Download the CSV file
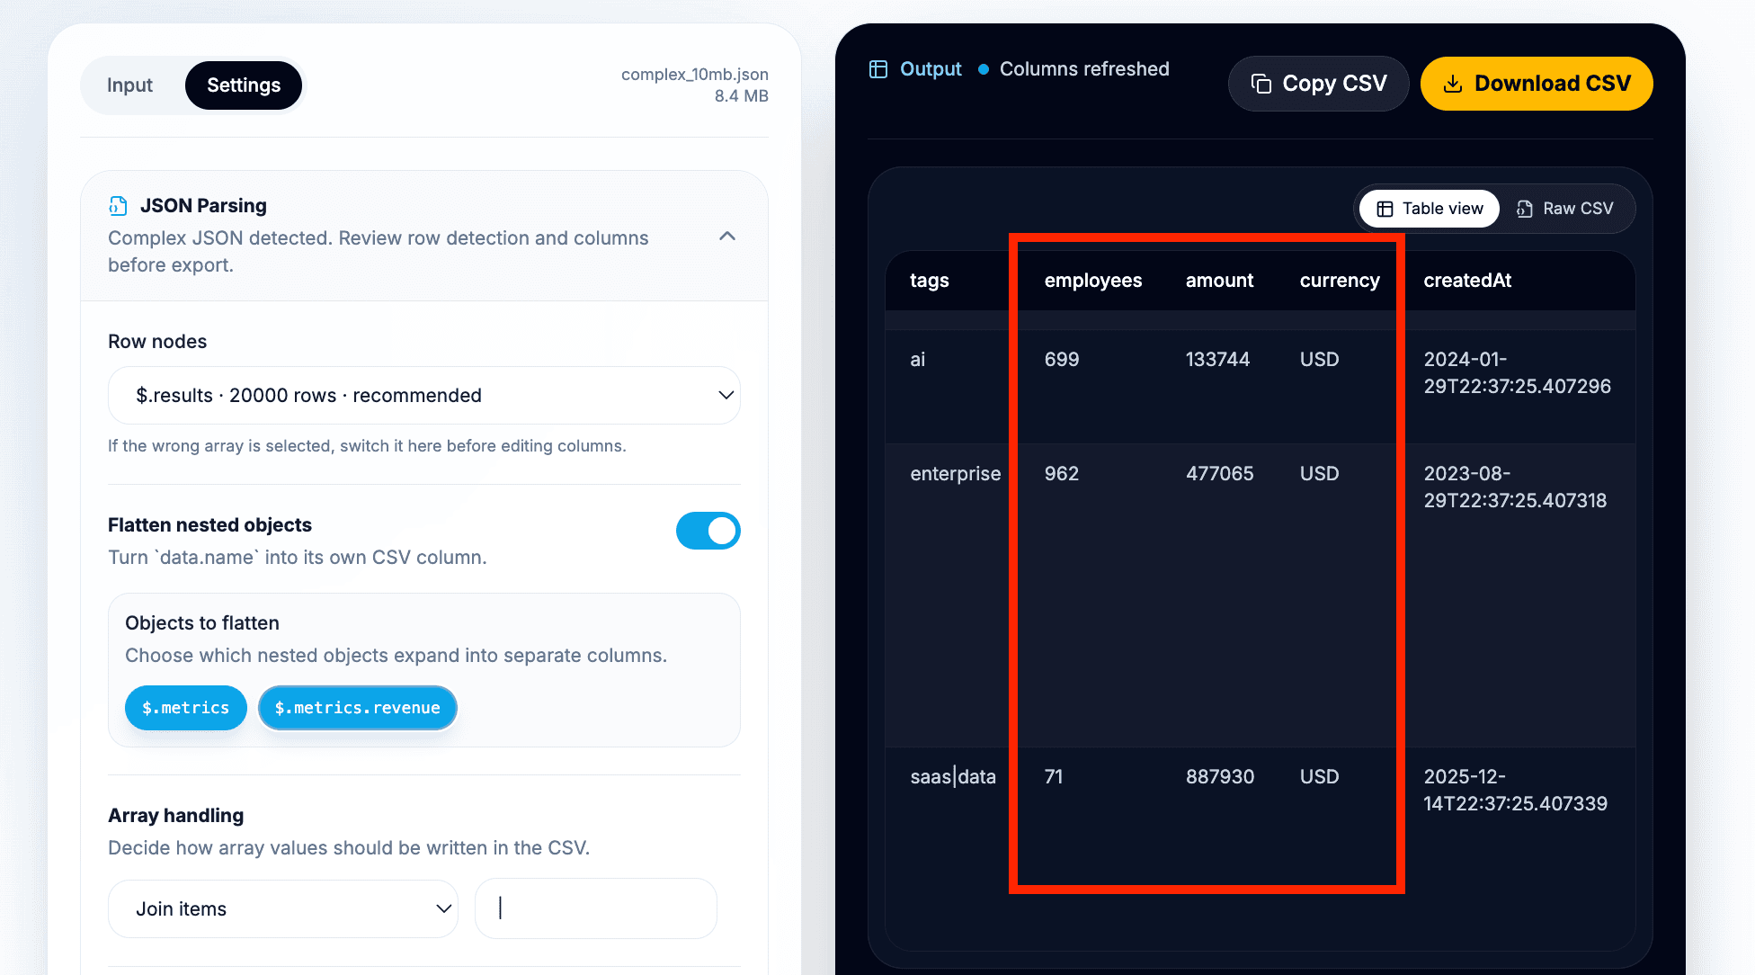 coord(1537,84)
